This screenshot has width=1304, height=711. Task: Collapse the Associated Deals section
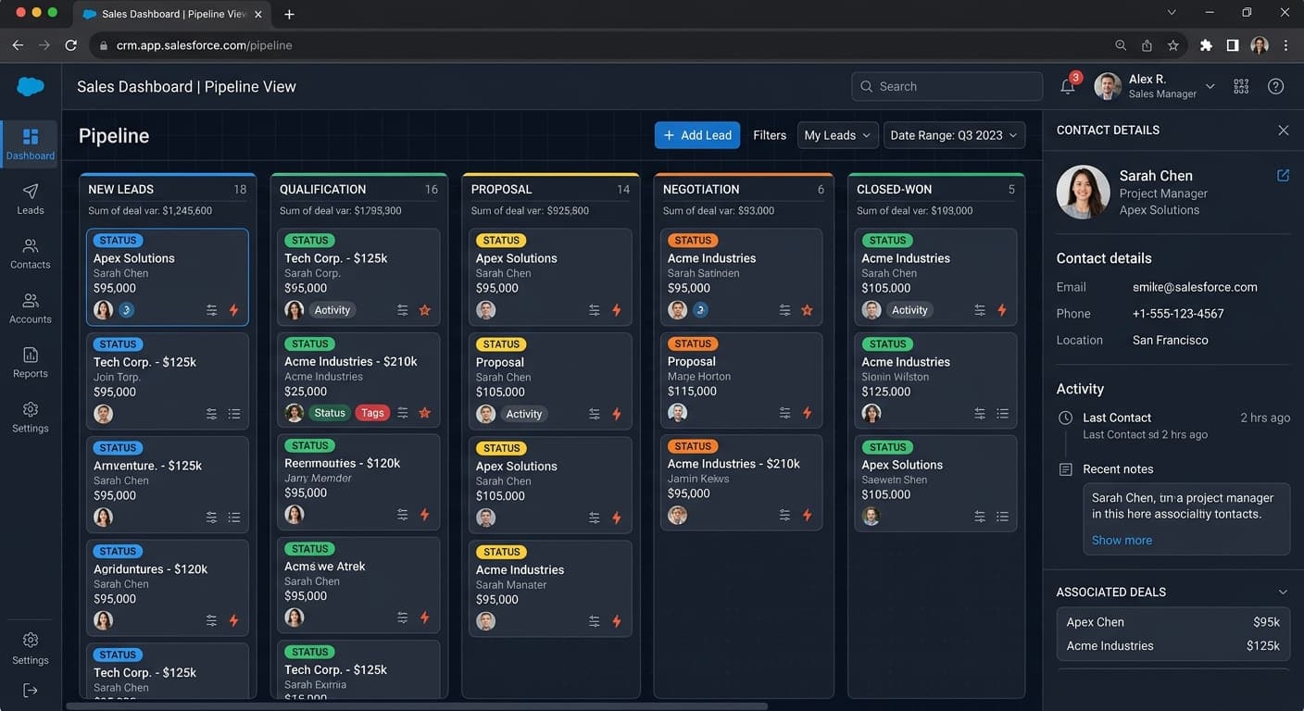tap(1283, 592)
